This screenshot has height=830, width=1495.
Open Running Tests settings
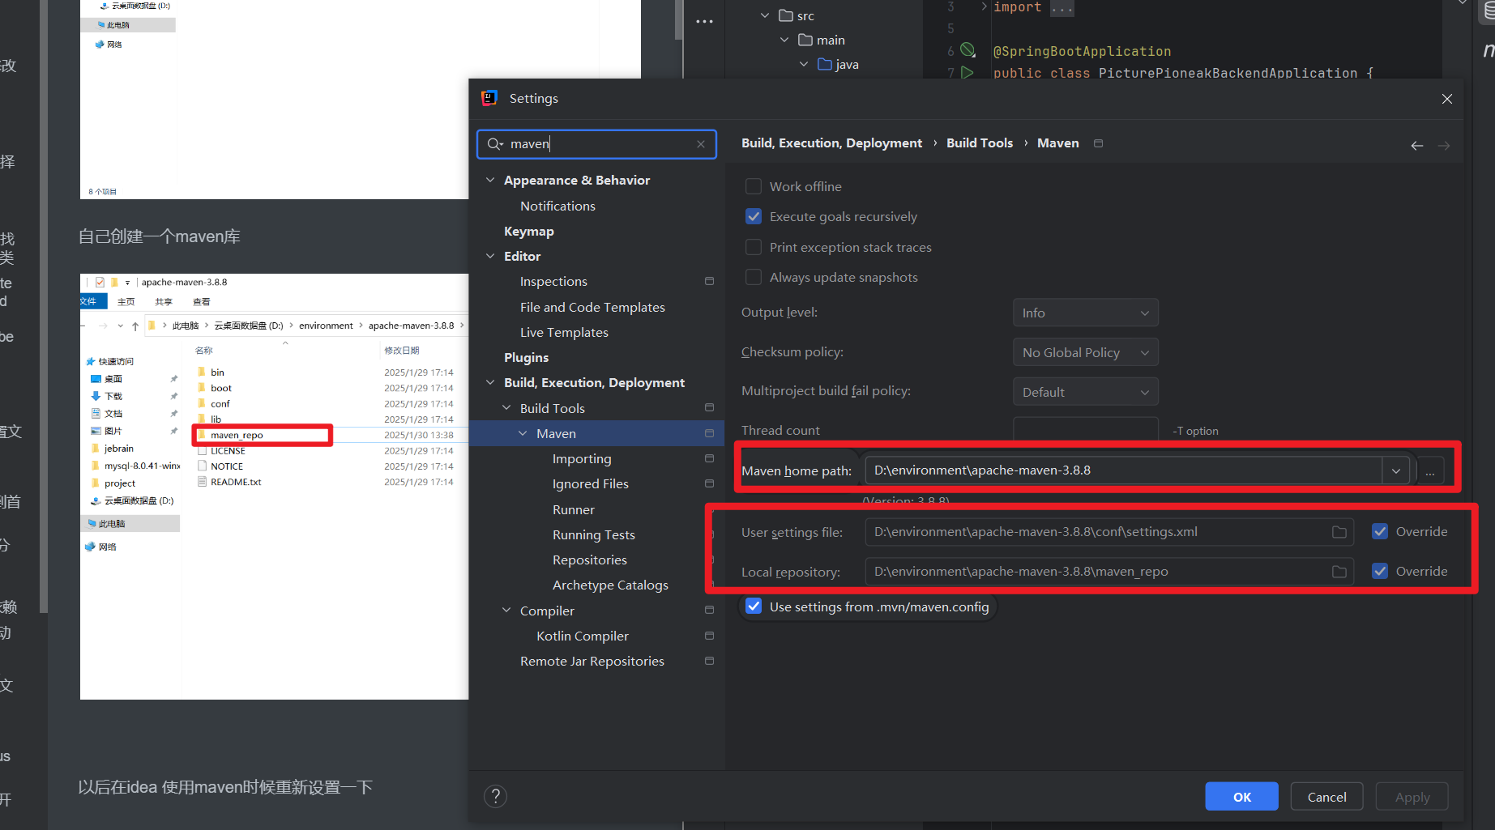coord(594,535)
